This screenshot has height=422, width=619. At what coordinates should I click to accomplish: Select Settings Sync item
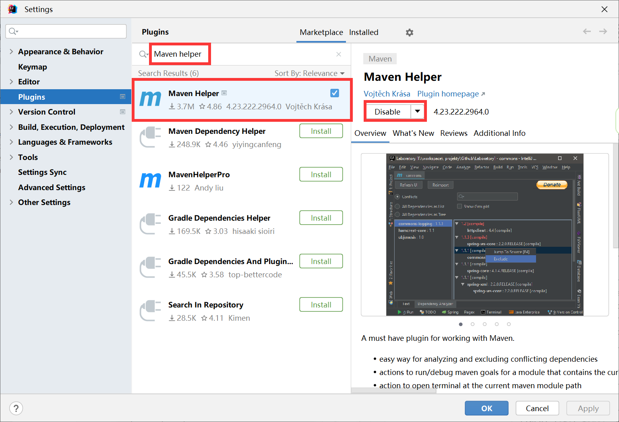pyautogui.click(x=42, y=172)
